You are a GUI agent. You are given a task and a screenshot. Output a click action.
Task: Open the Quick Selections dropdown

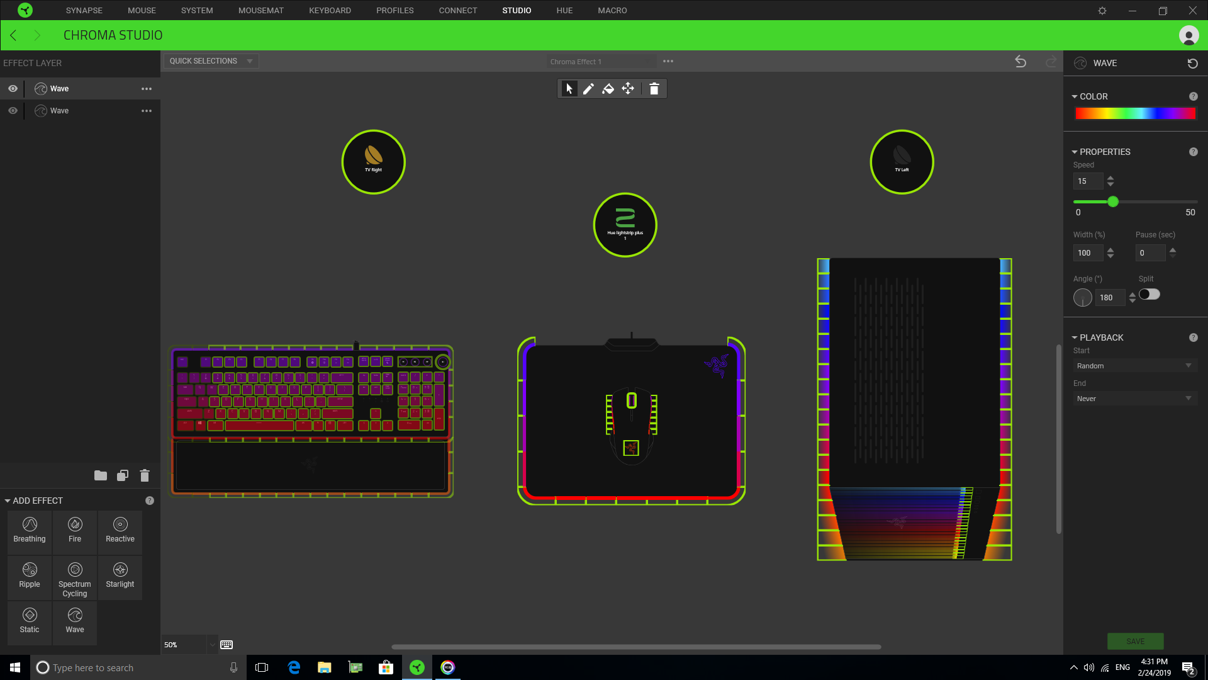pos(211,61)
